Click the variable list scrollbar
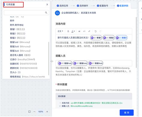Screen dimensions: 142x117 (49, 58)
